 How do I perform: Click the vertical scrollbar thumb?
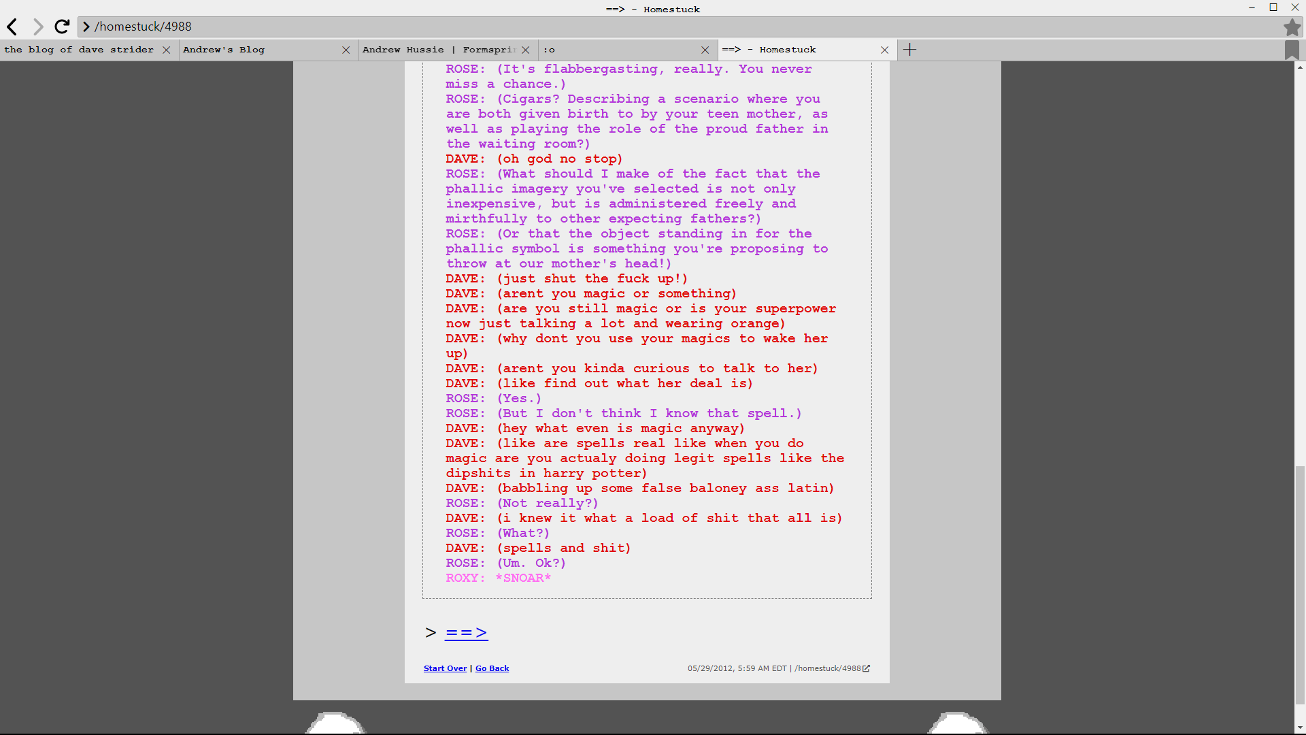(1300, 585)
